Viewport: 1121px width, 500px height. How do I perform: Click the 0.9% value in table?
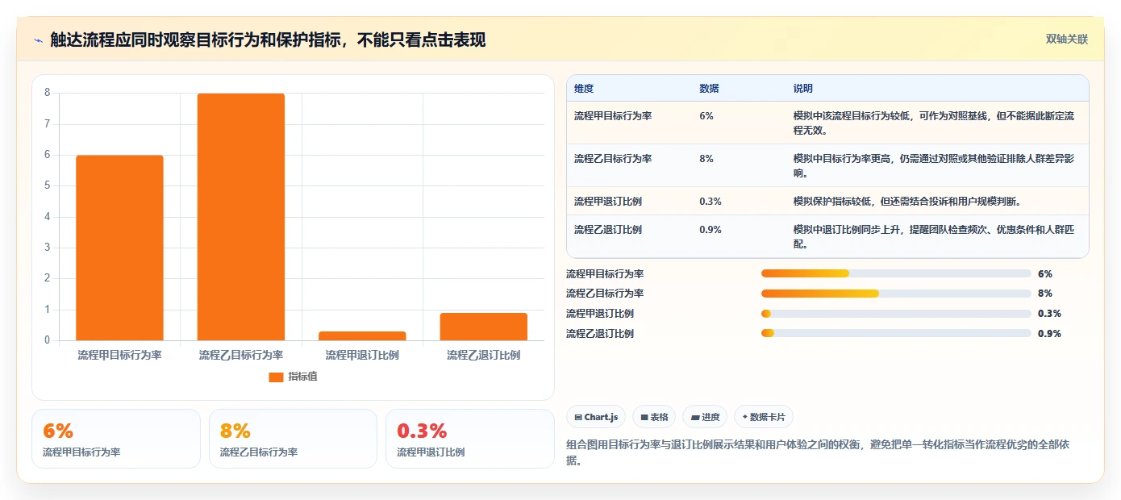point(711,230)
